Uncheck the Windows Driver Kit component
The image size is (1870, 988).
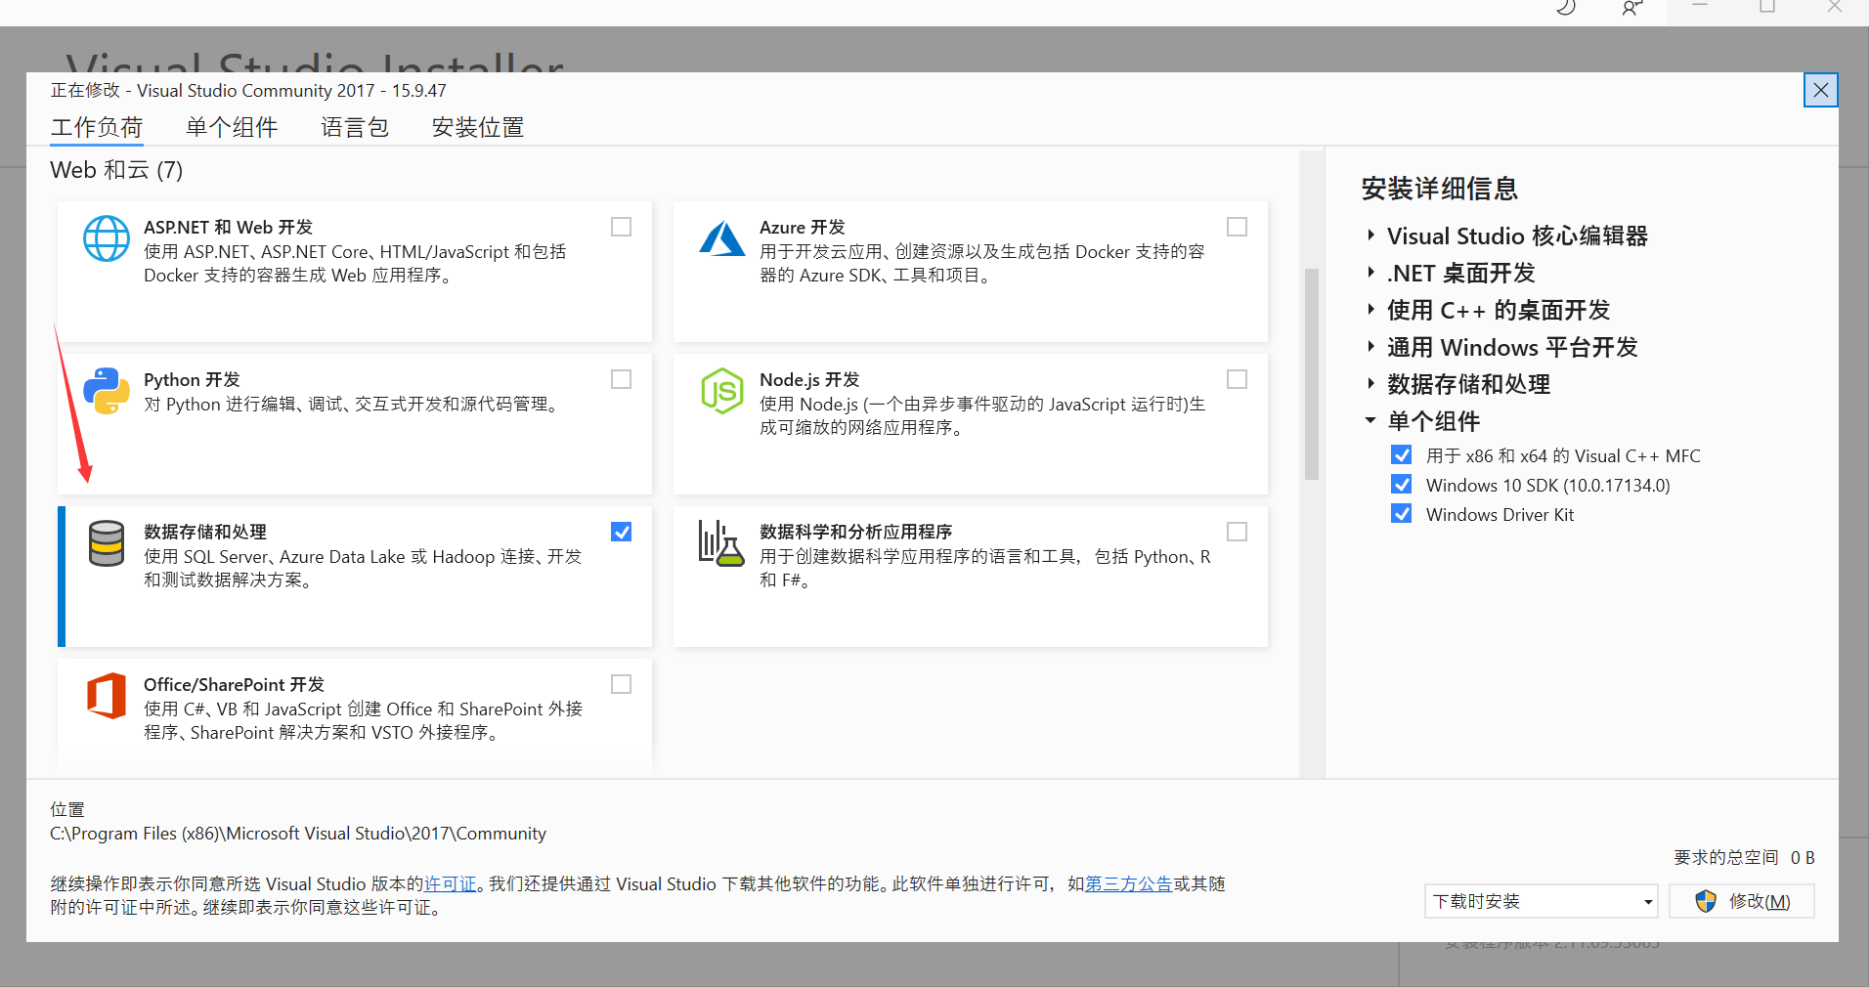[1401, 514]
